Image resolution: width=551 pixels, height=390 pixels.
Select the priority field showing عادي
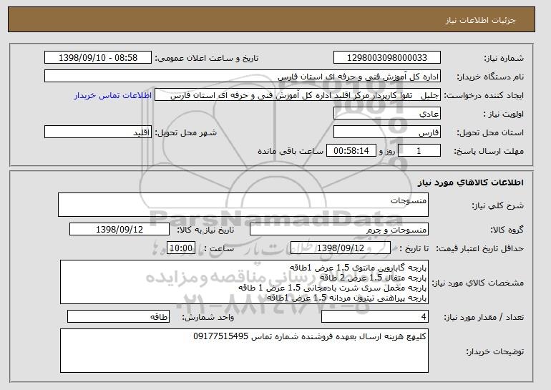click(387, 114)
